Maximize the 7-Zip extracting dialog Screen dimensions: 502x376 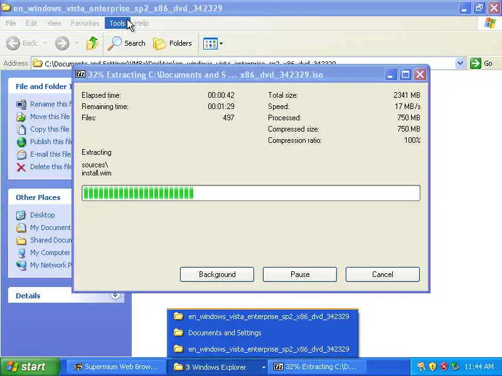coord(405,75)
